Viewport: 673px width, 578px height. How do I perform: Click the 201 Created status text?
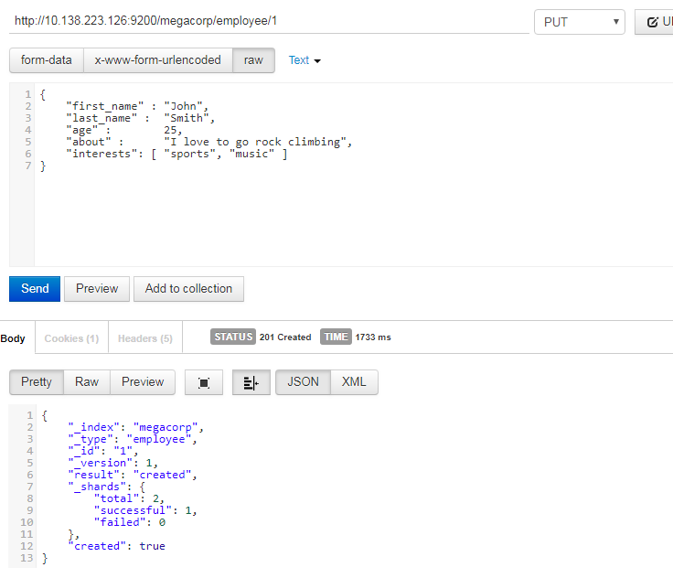pos(285,337)
